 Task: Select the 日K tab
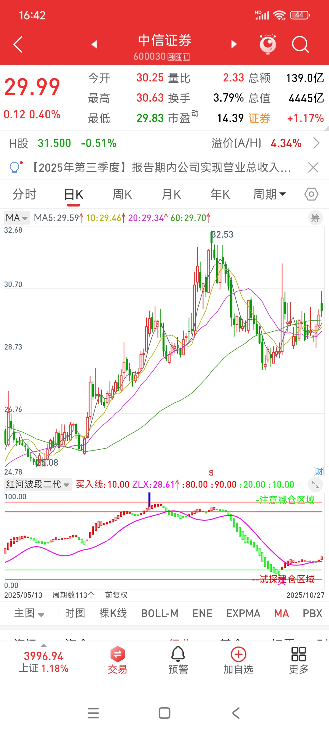74,194
